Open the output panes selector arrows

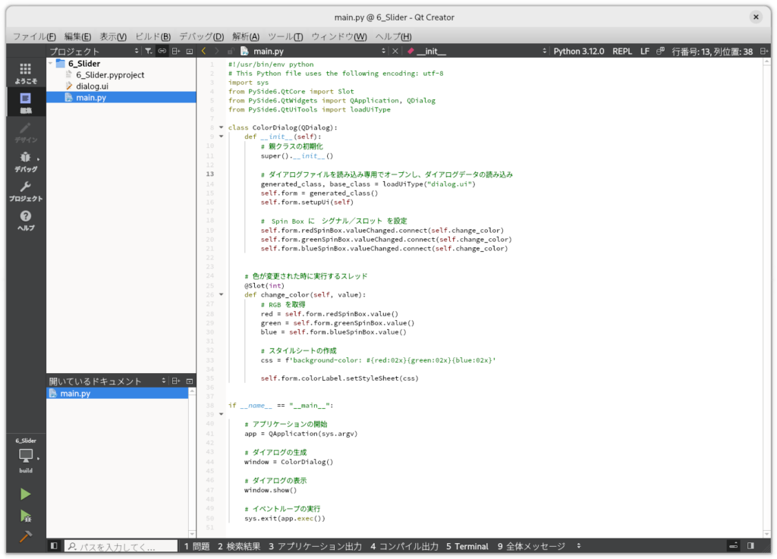pos(579,545)
